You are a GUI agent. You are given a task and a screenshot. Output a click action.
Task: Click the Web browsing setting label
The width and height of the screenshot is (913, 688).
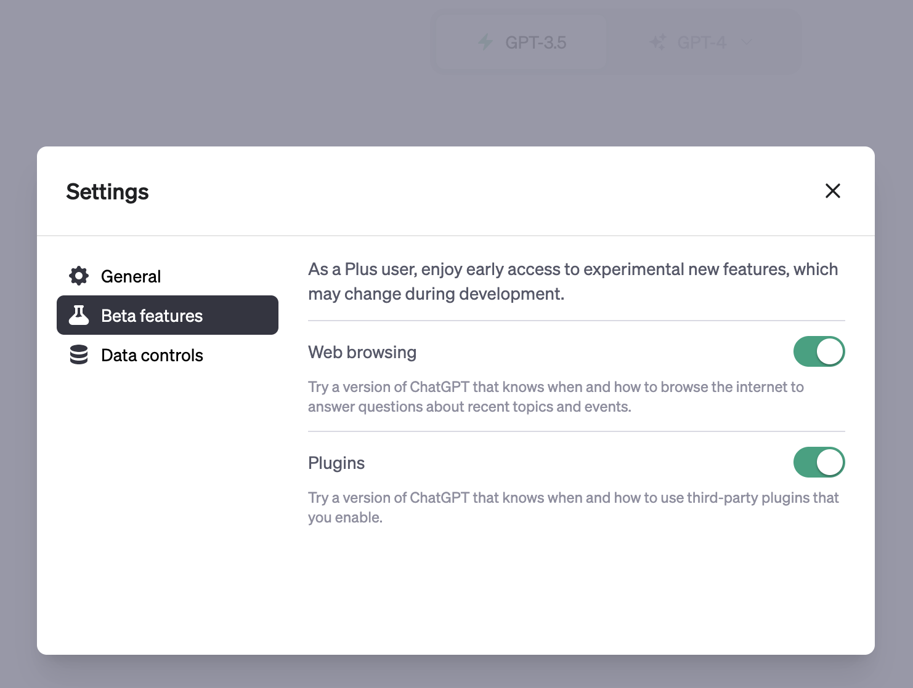click(x=362, y=352)
